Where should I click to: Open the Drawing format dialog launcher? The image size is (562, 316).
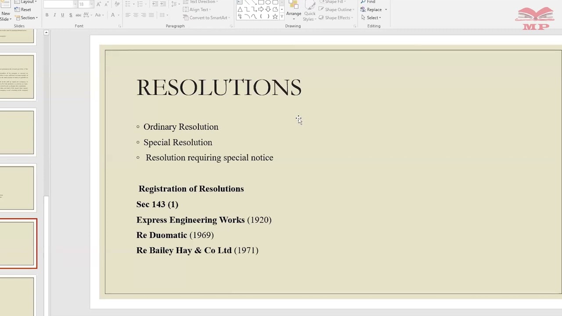355,26
